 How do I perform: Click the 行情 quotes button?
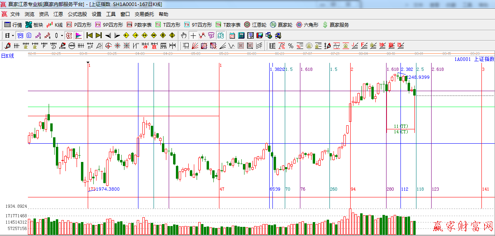(13, 25)
